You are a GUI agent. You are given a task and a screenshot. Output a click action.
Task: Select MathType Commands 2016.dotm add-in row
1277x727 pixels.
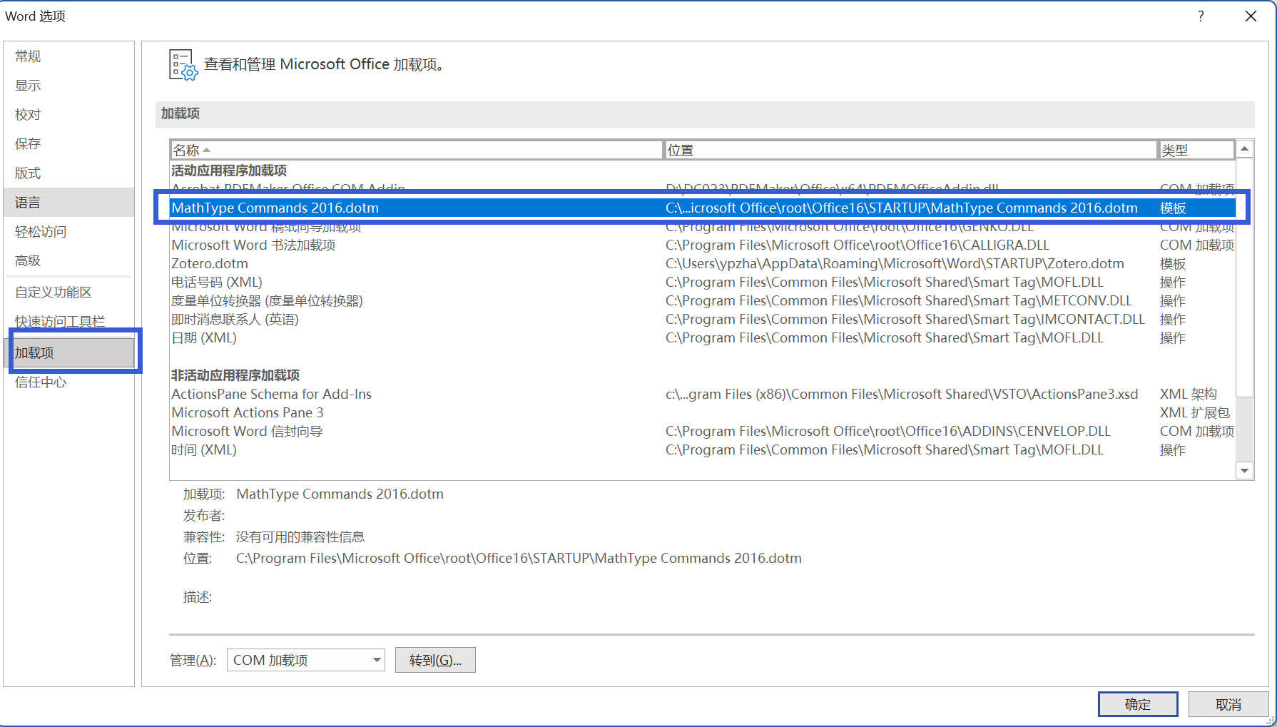(703, 208)
